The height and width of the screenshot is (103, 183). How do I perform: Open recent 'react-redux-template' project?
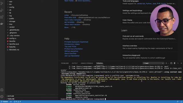73,20
